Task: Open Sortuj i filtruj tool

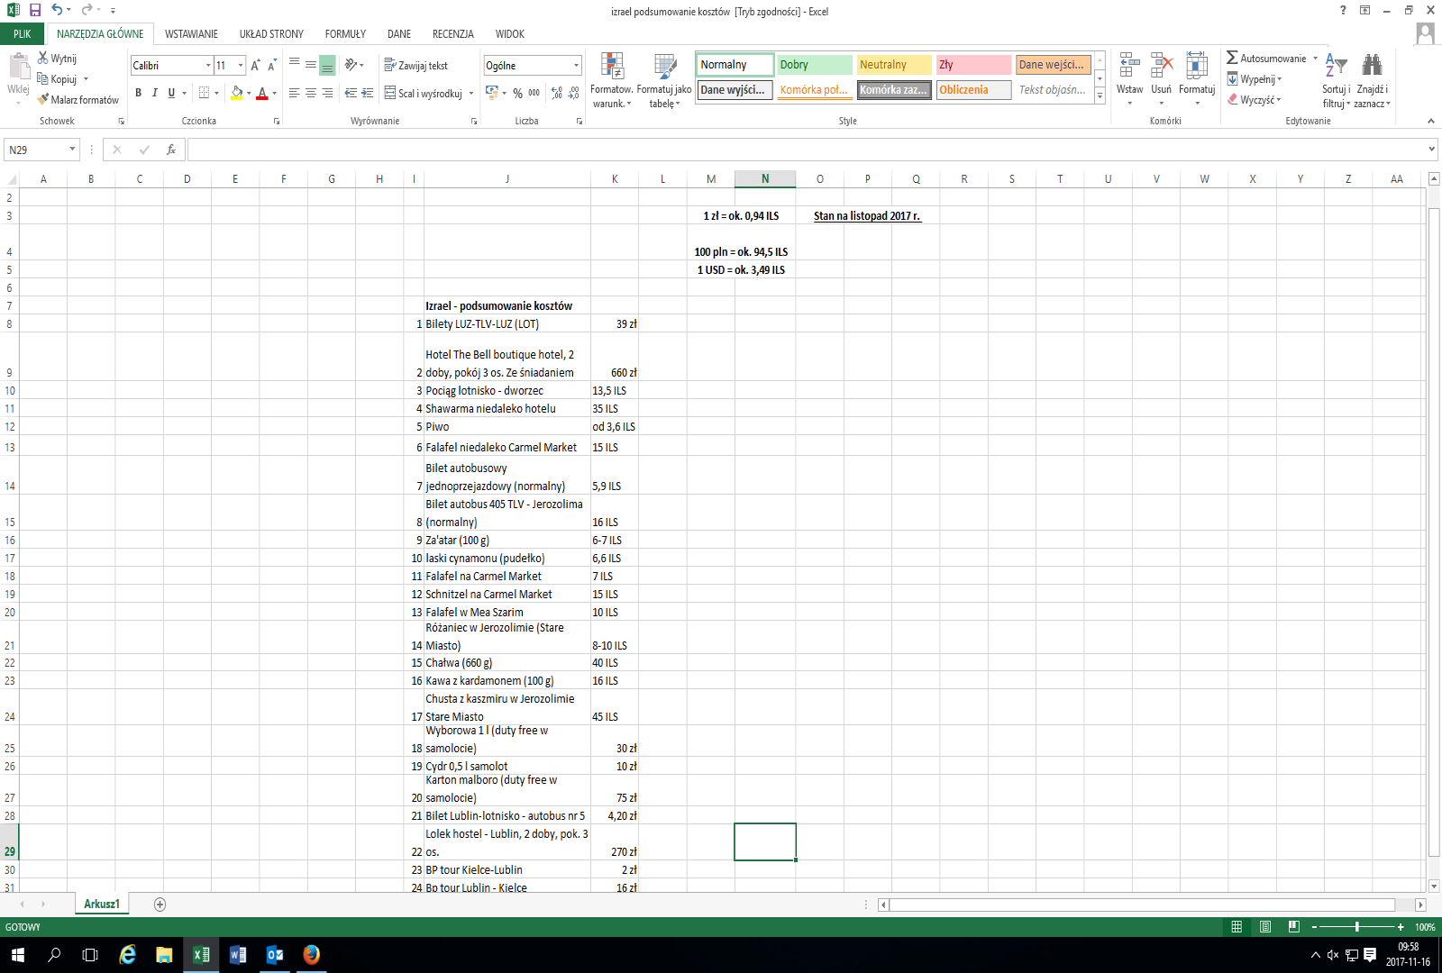Action: [x=1336, y=81]
